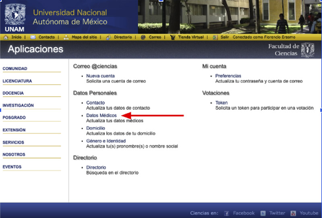The height and width of the screenshot is (218, 322).
Task: Click the Tienda Virtual cart icon
Action: click(173, 37)
